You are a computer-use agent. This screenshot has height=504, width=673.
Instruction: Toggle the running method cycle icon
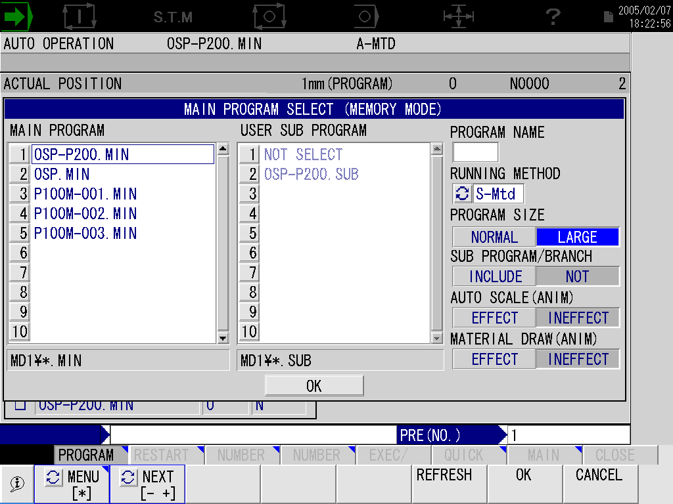tap(462, 194)
